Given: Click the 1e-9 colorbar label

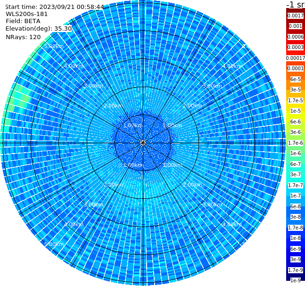Looking at the screenshot, I should click(x=296, y=280).
